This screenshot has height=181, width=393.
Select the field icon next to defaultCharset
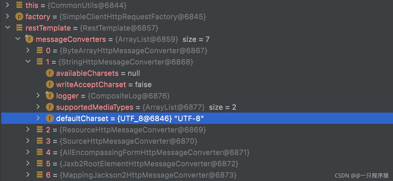point(50,118)
